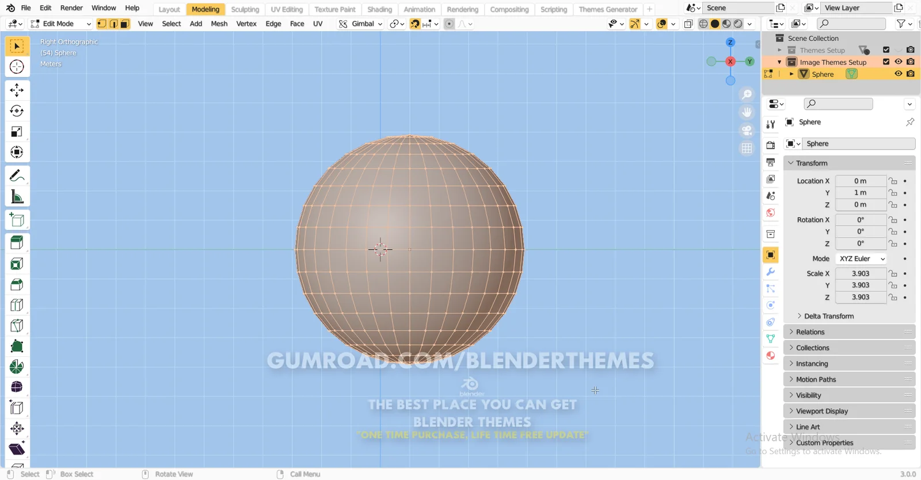
Task: Open the Gimbal orientation dropdown
Action: tap(360, 24)
